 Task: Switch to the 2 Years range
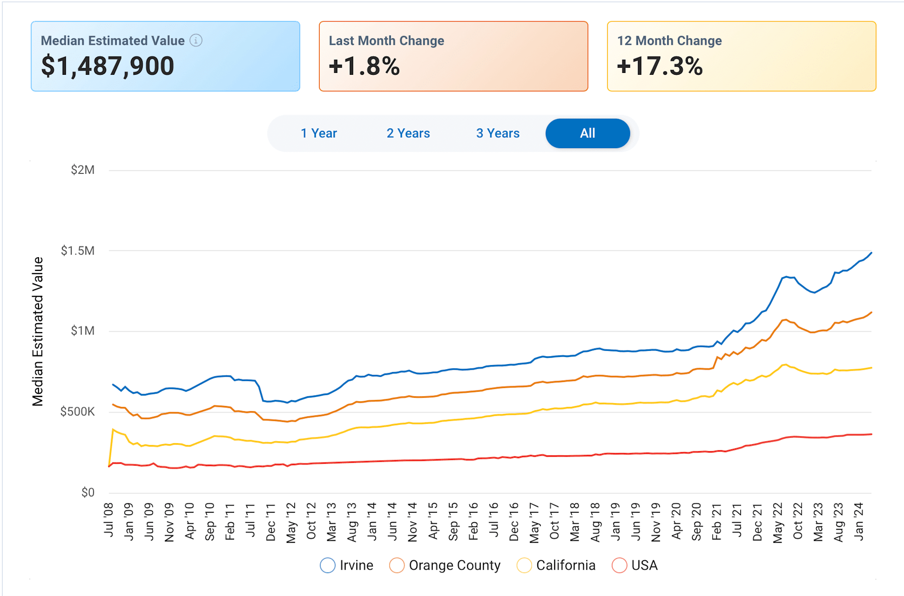click(408, 134)
